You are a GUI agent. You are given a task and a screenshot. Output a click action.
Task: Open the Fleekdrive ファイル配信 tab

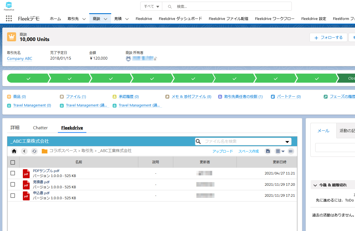229,19
